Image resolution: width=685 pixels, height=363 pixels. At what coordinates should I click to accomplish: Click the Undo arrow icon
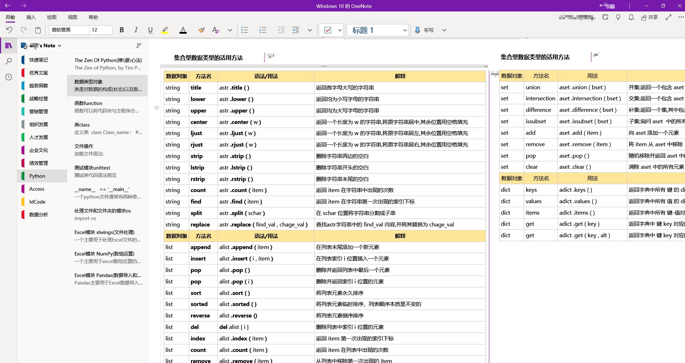coord(9,30)
